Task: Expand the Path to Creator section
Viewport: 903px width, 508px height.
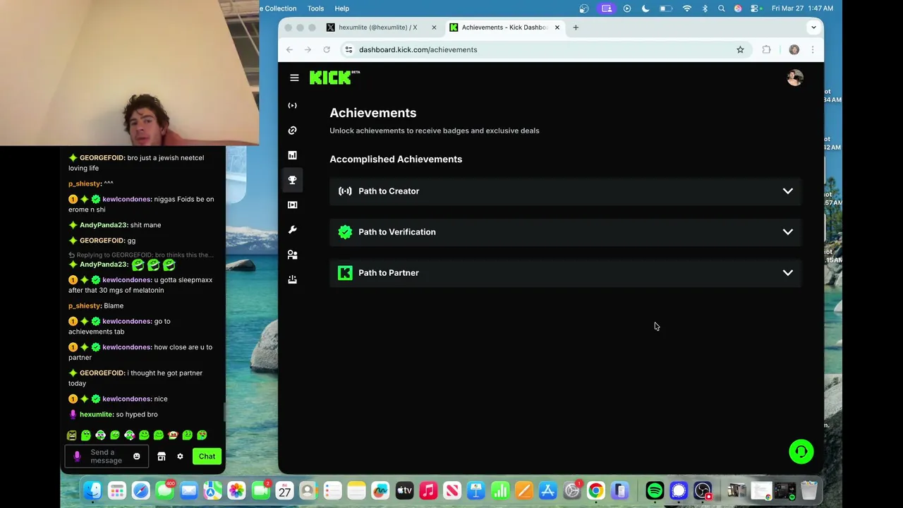Action: (565, 191)
